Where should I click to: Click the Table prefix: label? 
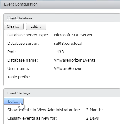point(19,77)
